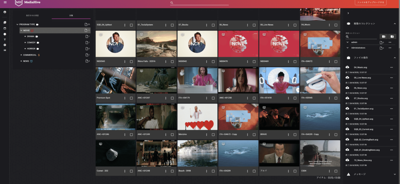
Task: Select the NEWS category
Action: 26,61
